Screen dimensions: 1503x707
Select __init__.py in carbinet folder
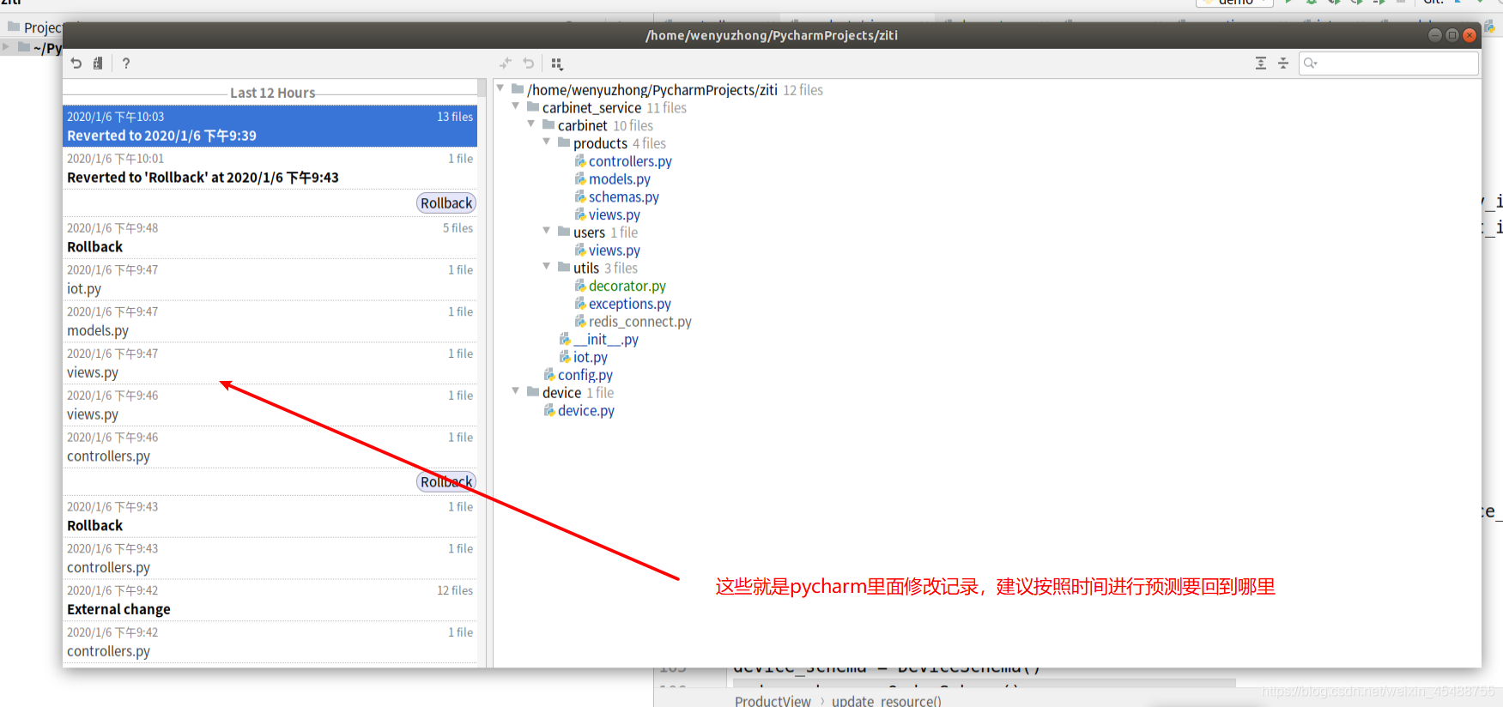606,340
